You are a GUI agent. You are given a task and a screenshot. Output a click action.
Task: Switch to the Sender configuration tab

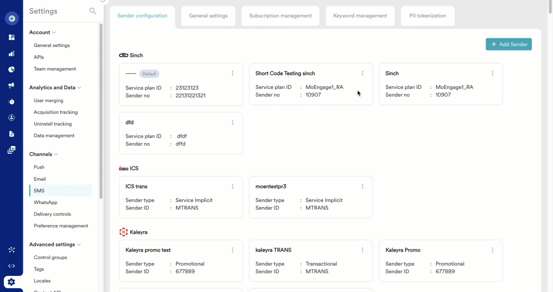(142, 16)
